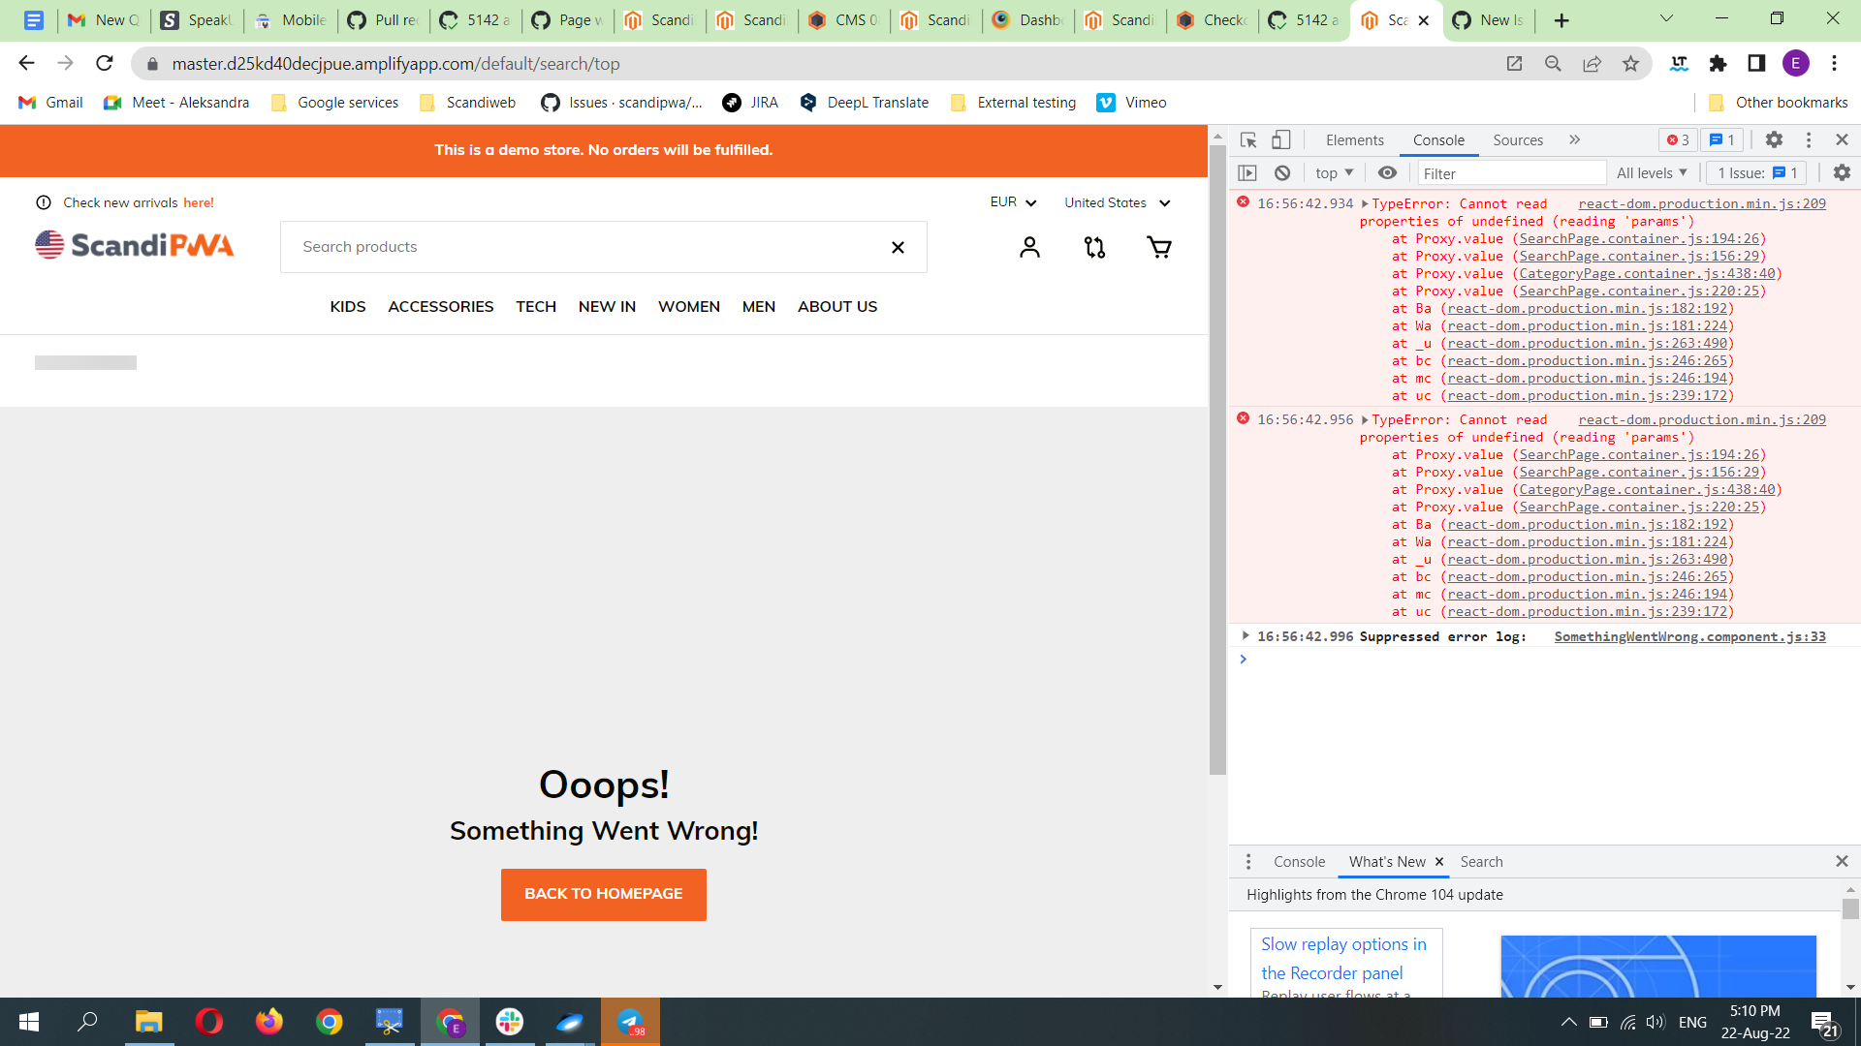This screenshot has width=1861, height=1046.
Task: Toggle the device toolbar in DevTools
Action: click(1281, 139)
